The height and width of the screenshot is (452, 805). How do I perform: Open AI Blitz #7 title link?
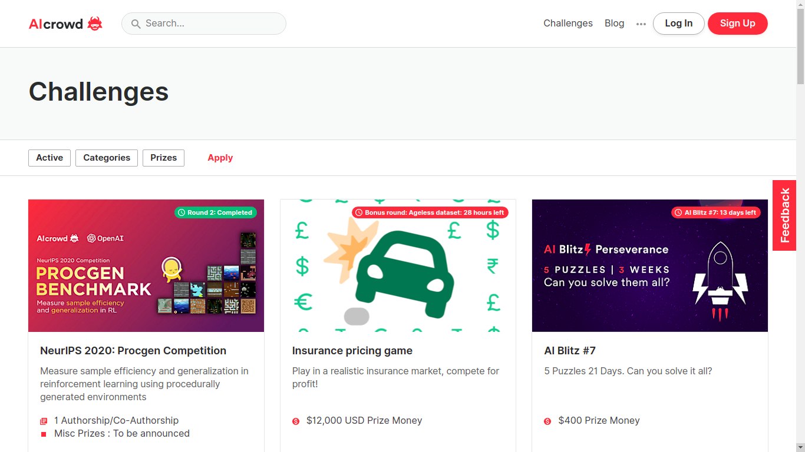570,351
